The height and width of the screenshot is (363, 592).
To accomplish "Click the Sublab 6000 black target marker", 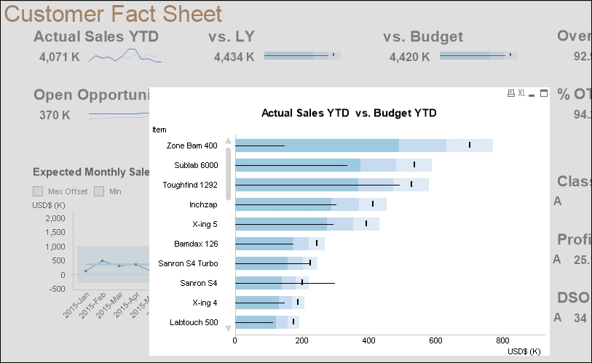I will (414, 164).
